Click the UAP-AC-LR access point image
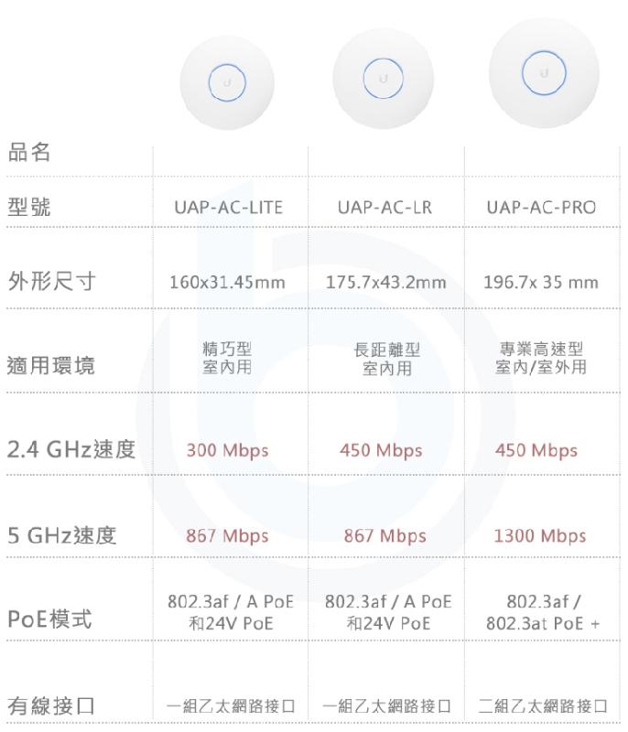Viewport: 628px width, 732px height. point(383,79)
